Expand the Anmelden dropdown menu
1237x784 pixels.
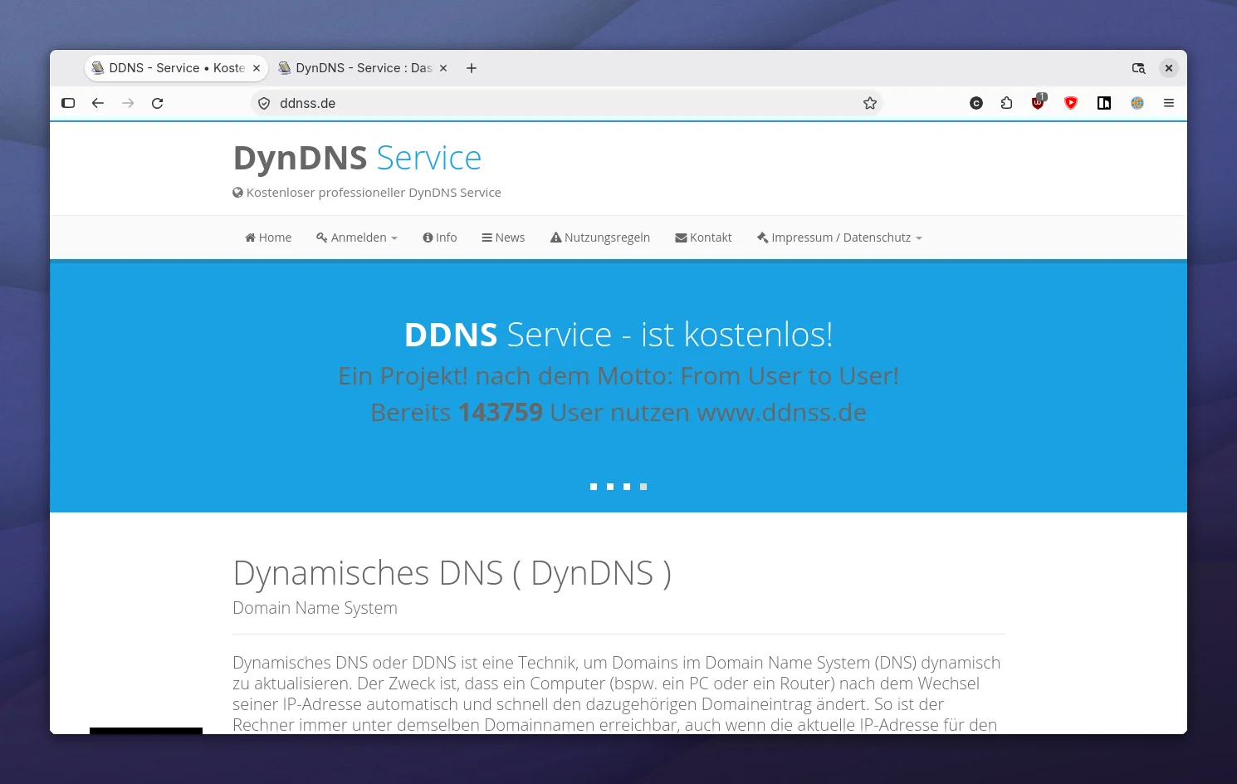click(x=357, y=238)
